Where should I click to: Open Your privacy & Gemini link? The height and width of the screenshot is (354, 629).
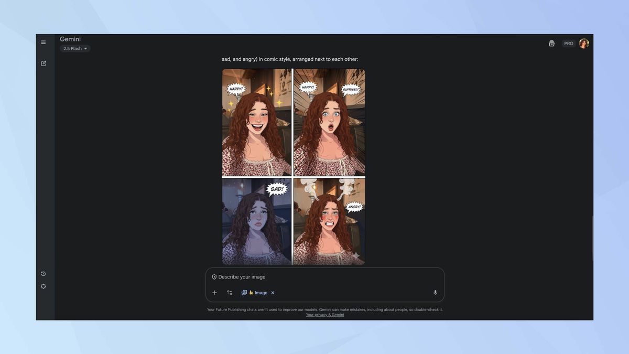(x=324, y=315)
